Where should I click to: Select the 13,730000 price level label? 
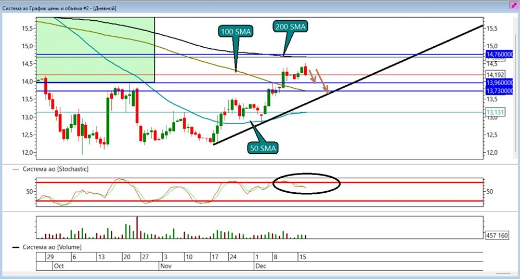499,91
